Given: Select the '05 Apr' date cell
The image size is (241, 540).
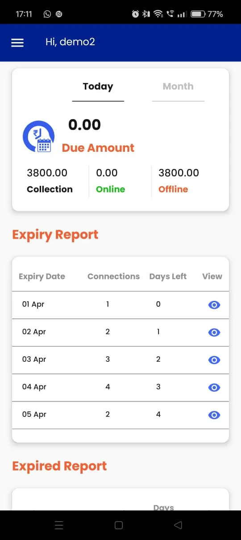Looking at the screenshot, I should point(34,415).
